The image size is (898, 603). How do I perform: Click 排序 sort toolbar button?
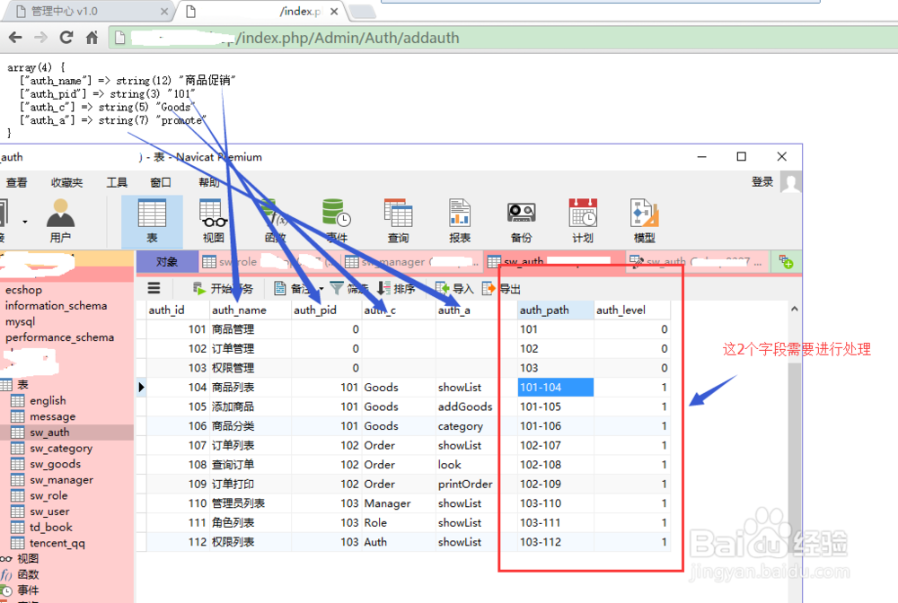pyautogui.click(x=396, y=288)
